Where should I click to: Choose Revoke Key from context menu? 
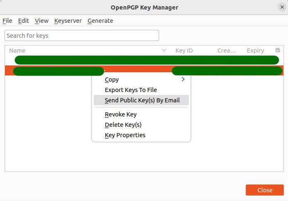click(121, 114)
